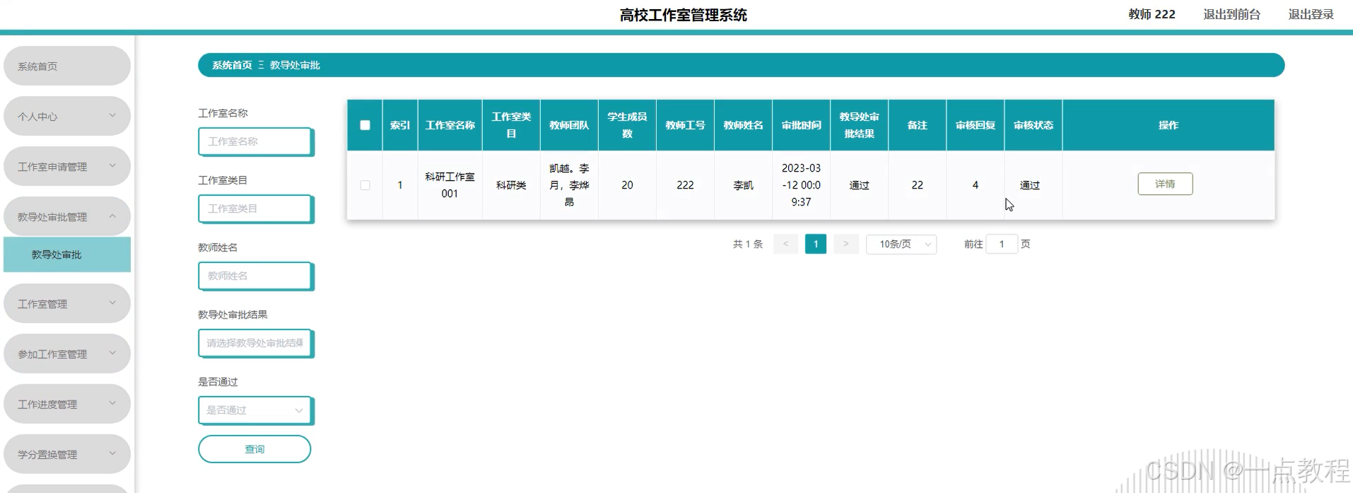Select page 1 in the pagination
1353x493 pixels.
(816, 244)
